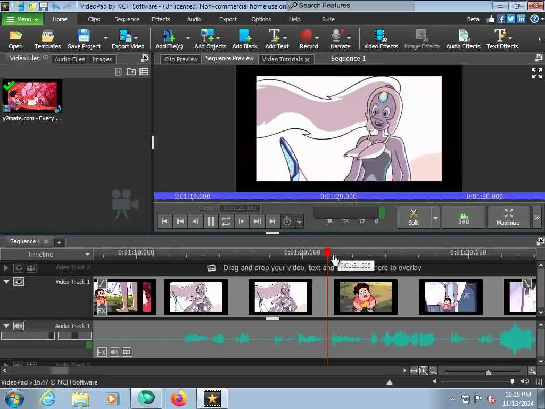The width and height of the screenshot is (545, 409).
Task: Adjust the timeline zoom slider
Action: point(488,372)
